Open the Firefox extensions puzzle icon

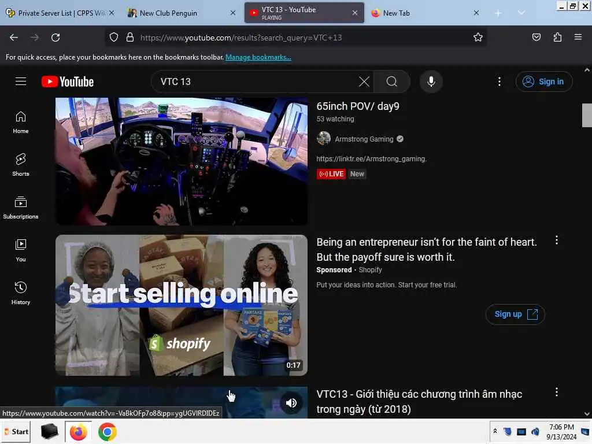click(557, 37)
